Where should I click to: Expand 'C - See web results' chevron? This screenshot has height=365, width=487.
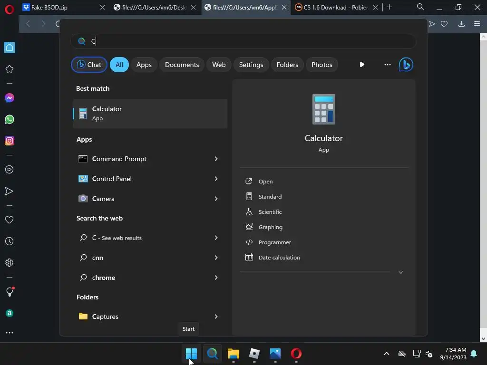pyautogui.click(x=216, y=238)
